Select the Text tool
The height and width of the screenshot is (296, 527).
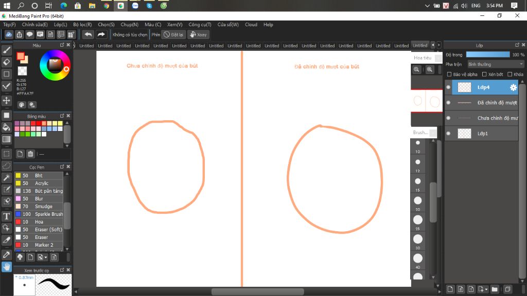(x=6, y=216)
